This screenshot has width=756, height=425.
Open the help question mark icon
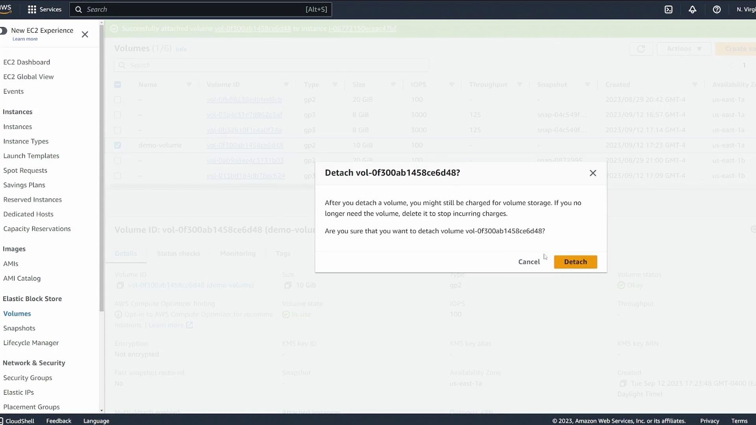[x=717, y=9]
